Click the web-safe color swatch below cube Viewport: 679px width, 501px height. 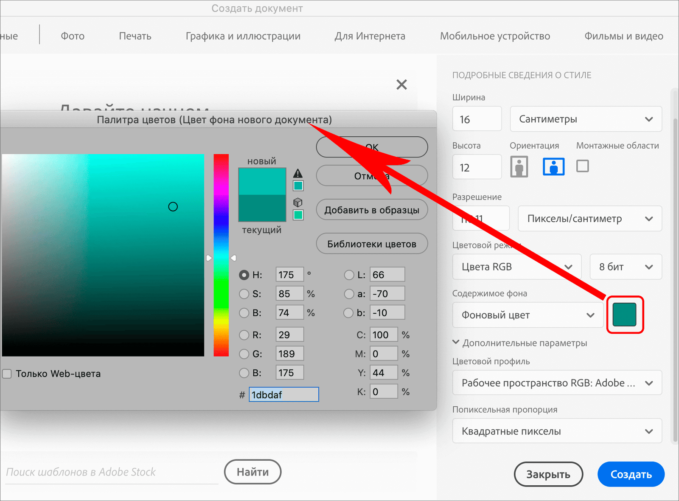click(298, 215)
